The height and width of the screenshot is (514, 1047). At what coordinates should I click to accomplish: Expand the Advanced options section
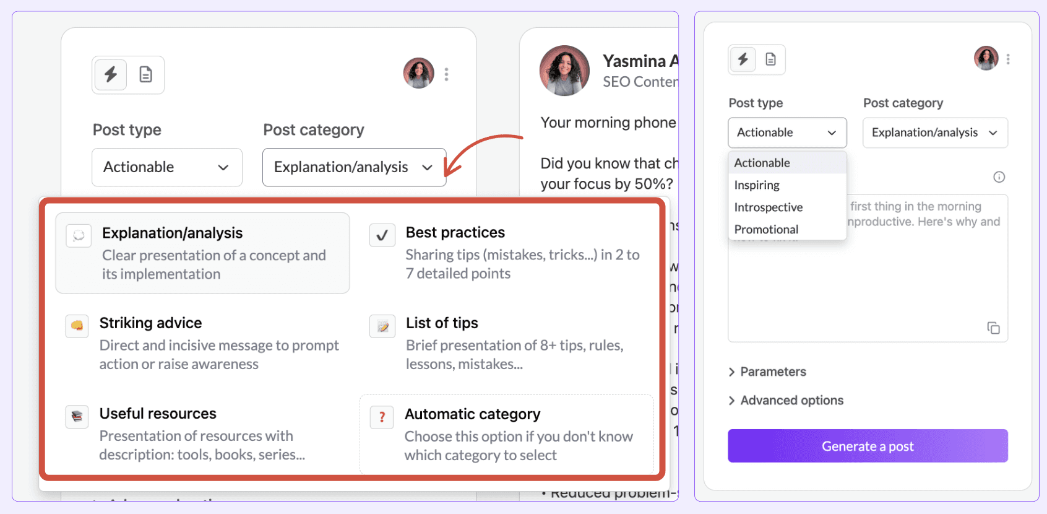(786, 400)
